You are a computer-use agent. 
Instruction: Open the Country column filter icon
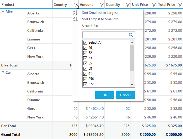(76, 5)
